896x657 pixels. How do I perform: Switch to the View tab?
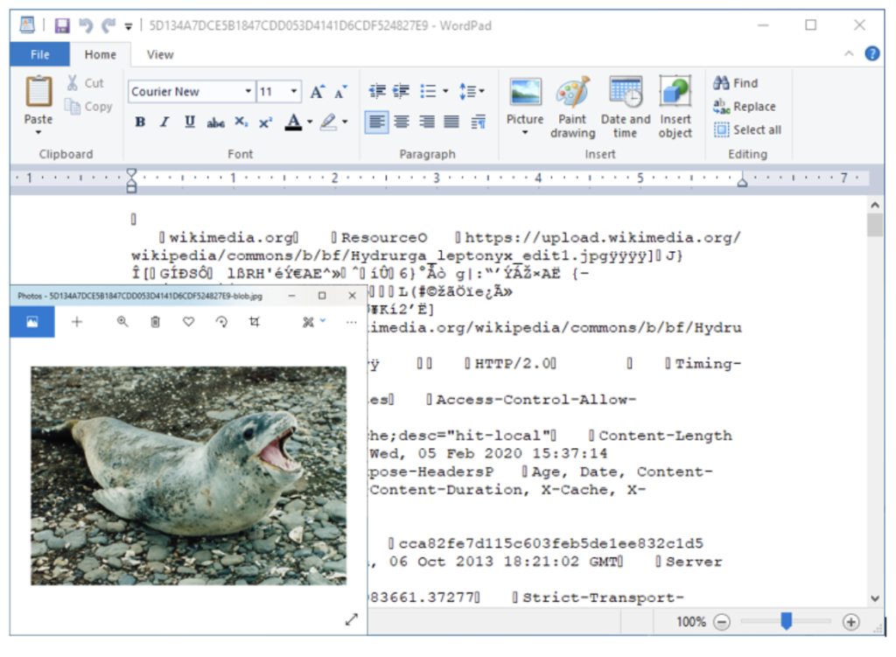pos(160,54)
